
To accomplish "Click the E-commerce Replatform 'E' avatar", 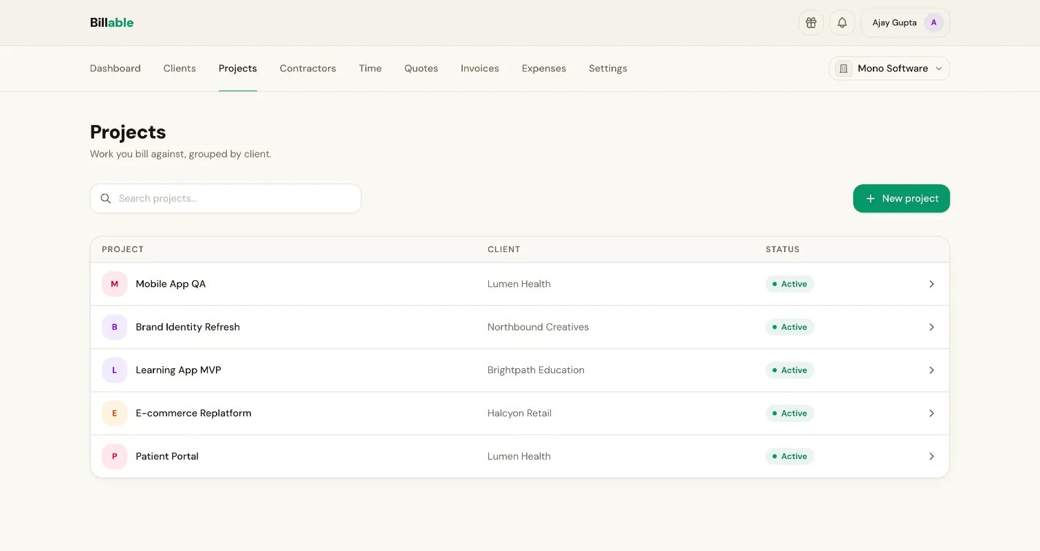I will (114, 413).
